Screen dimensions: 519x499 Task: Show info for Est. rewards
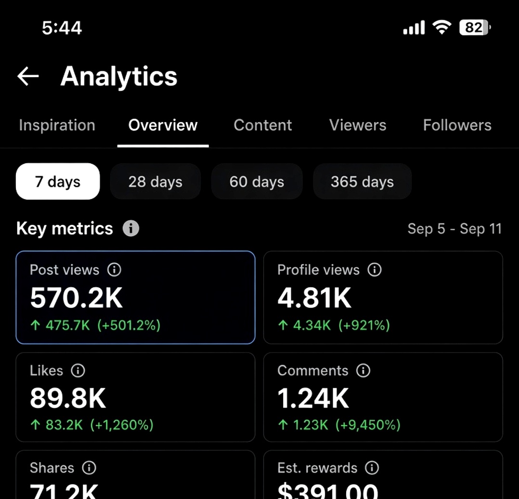[372, 468]
